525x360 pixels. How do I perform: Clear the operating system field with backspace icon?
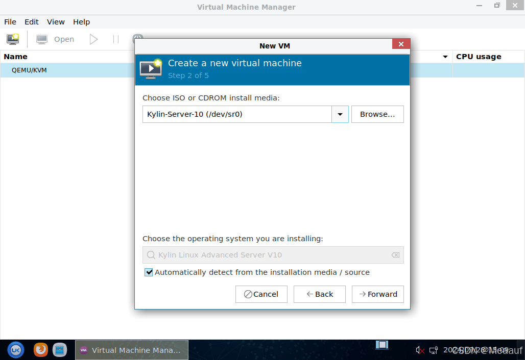coord(395,255)
